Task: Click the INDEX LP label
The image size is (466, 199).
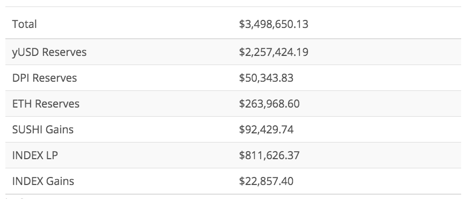Action: click(35, 155)
